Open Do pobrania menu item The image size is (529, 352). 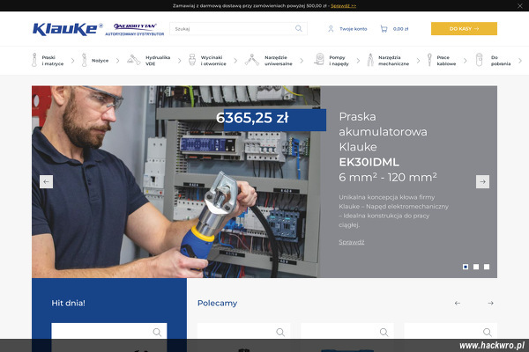click(x=501, y=61)
